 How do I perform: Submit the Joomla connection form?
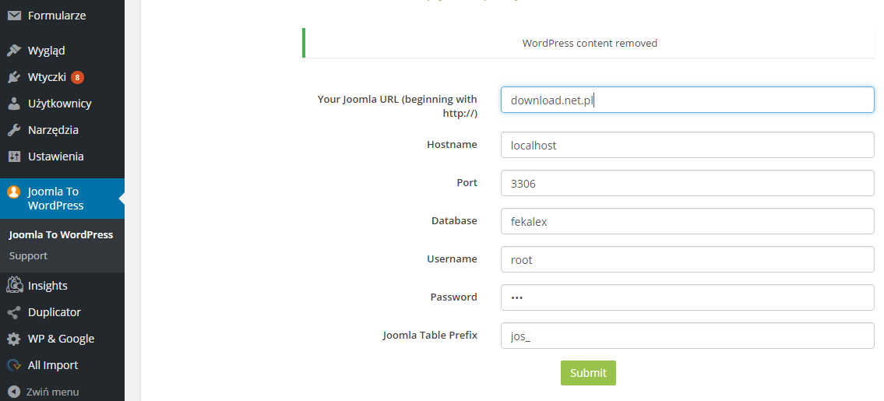588,373
